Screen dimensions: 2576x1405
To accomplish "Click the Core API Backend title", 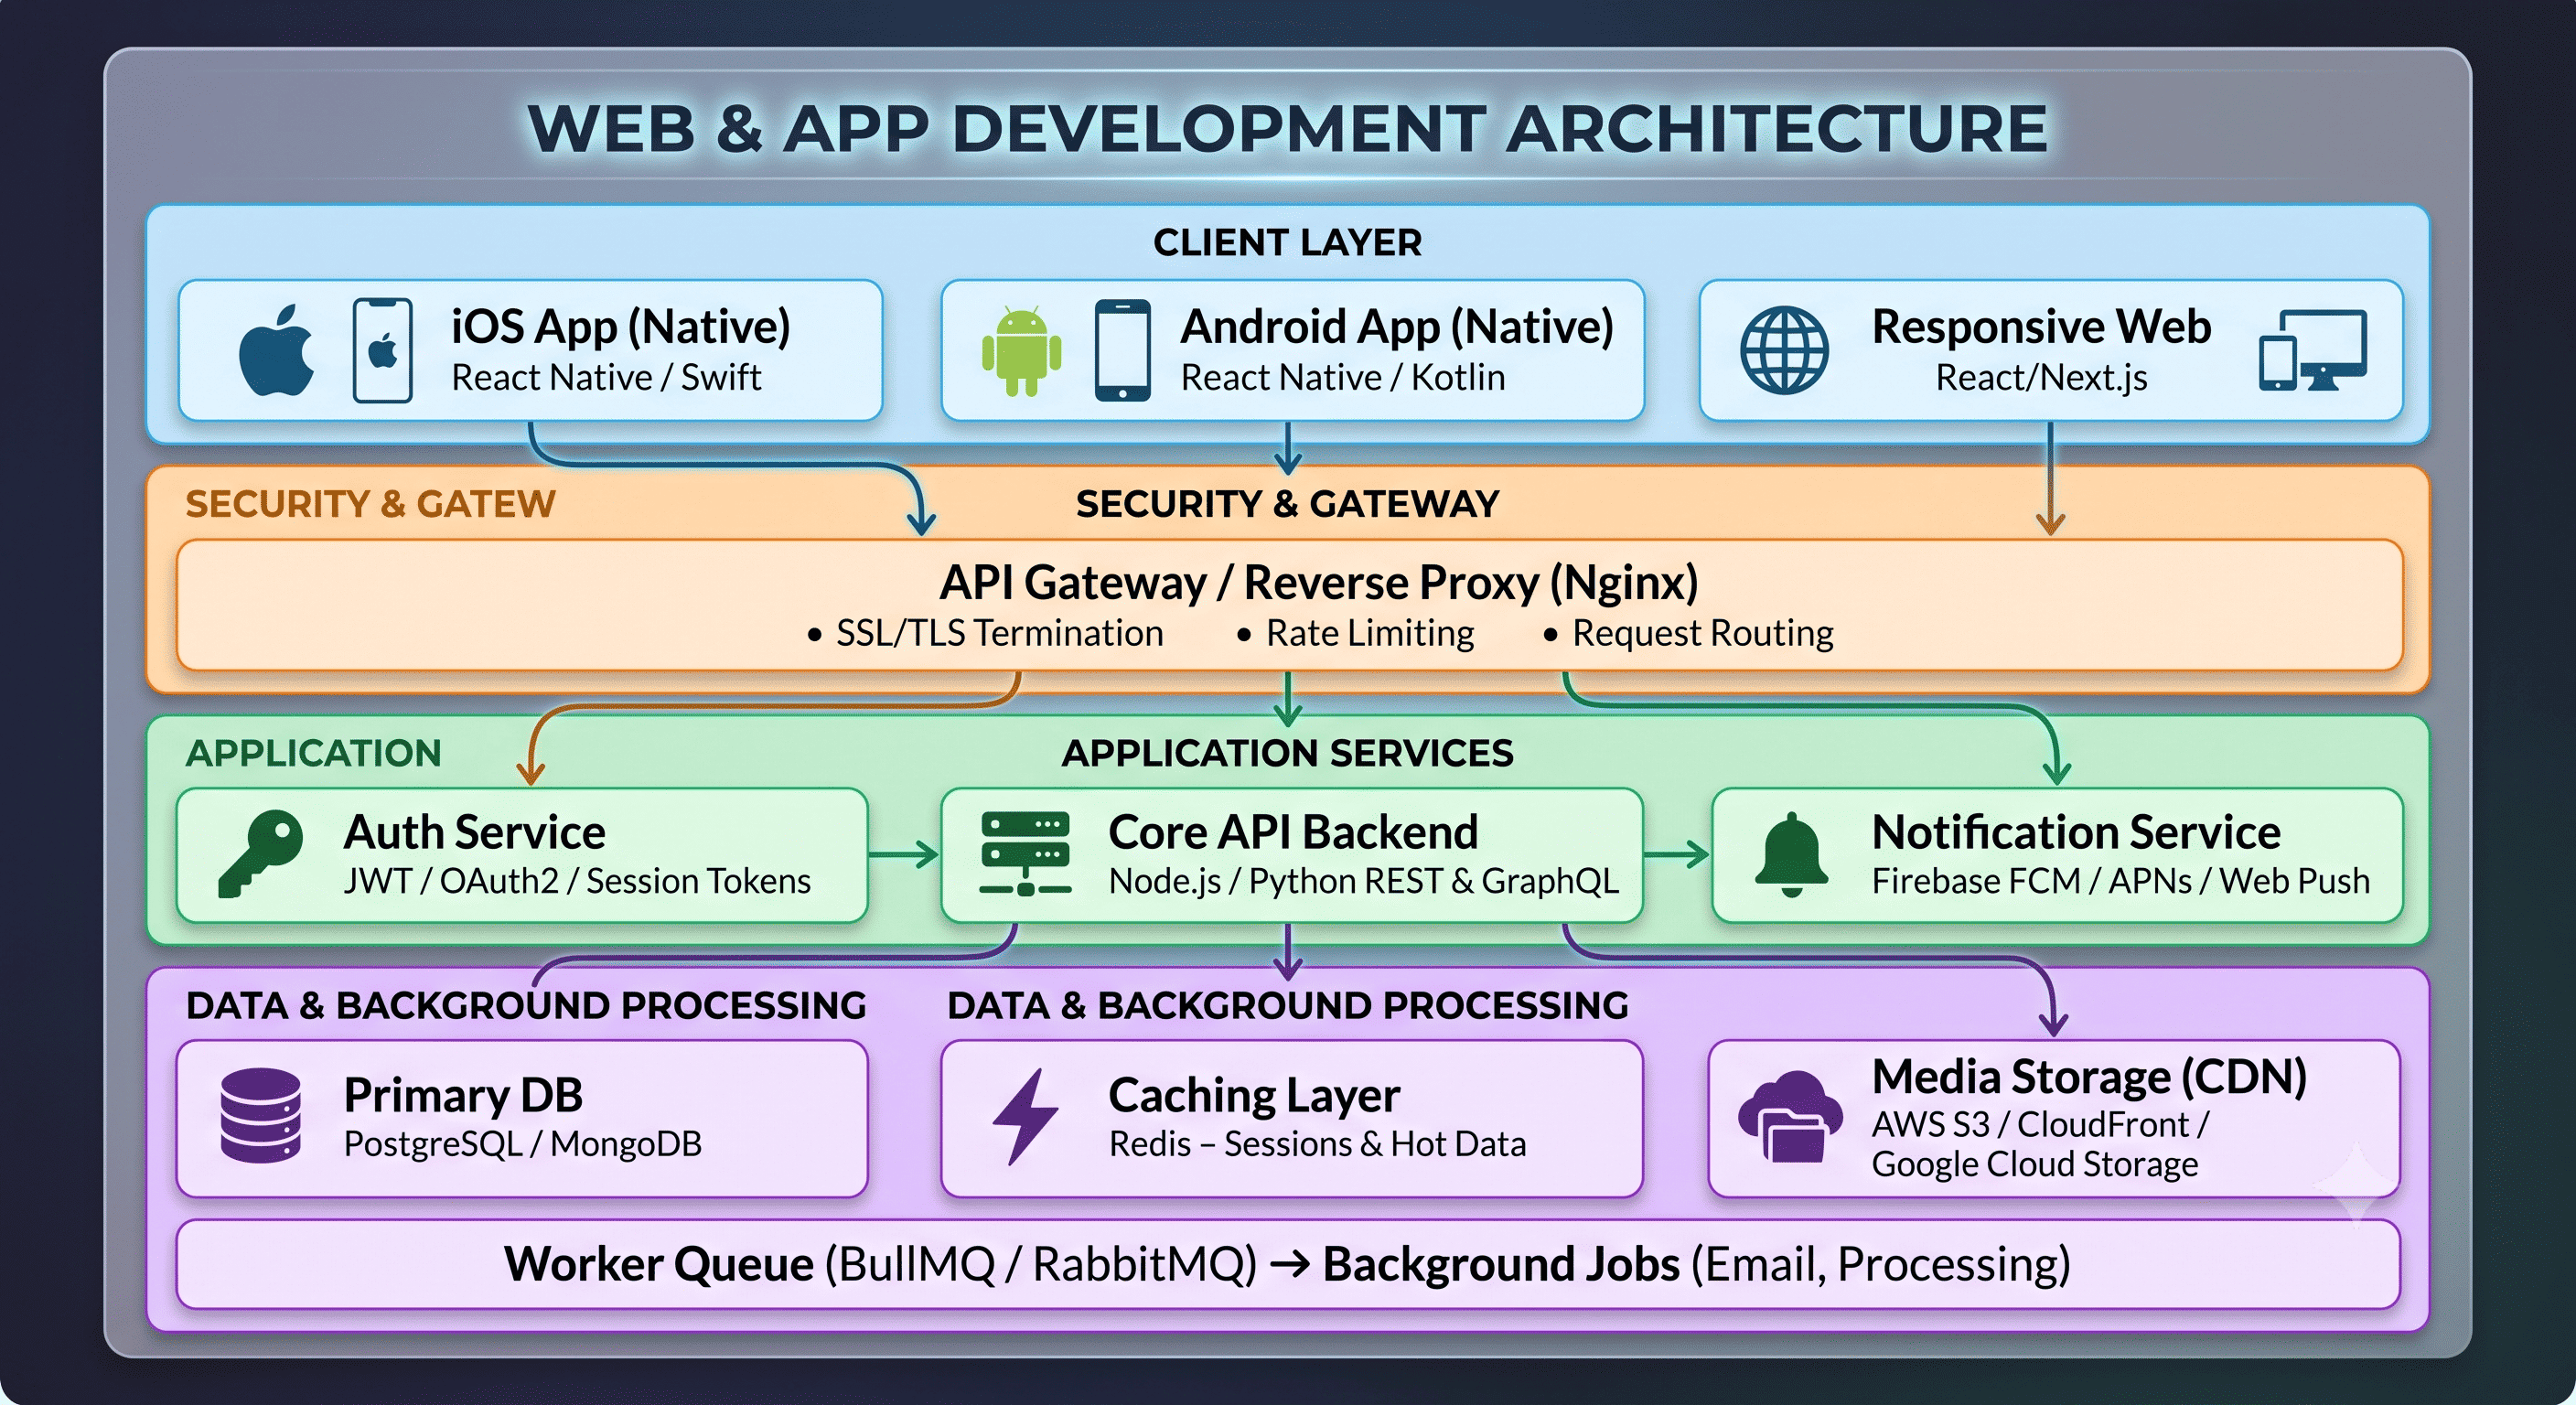I will [x=1293, y=831].
